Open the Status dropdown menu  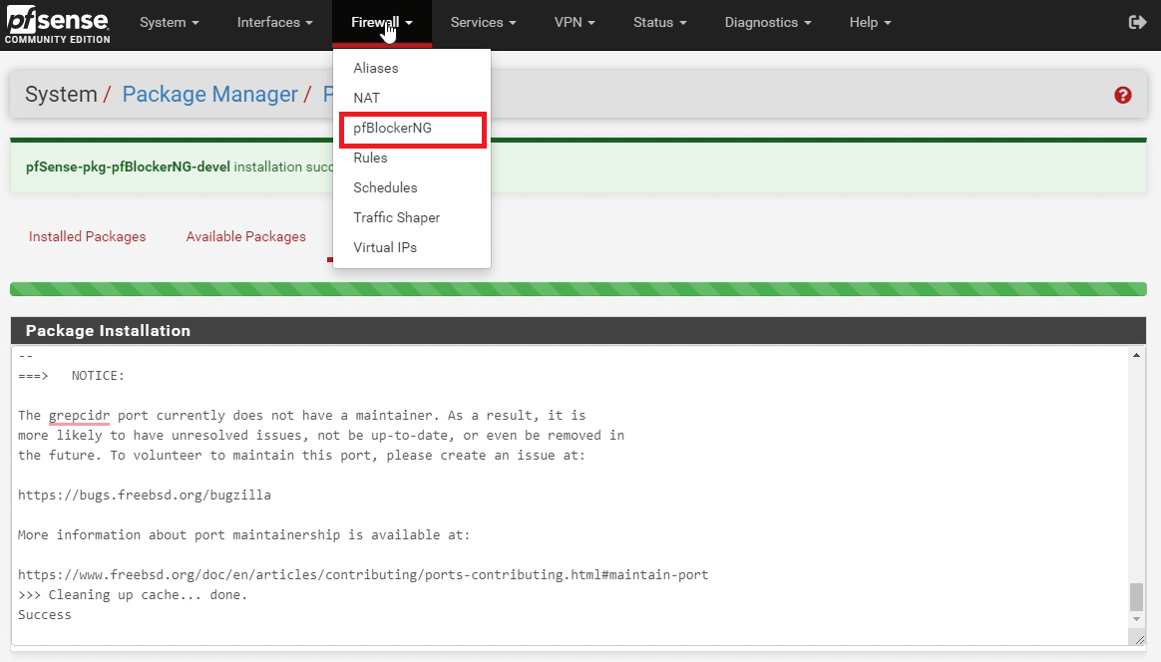pyautogui.click(x=659, y=22)
